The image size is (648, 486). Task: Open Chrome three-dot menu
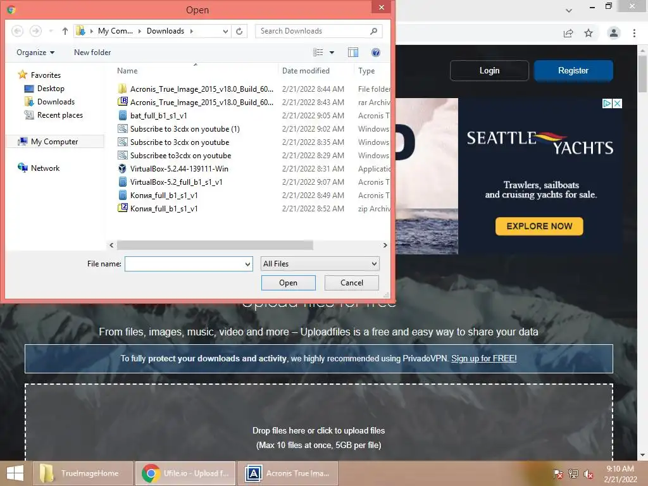point(634,33)
